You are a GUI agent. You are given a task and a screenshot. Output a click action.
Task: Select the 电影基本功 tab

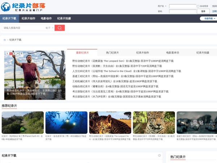(173, 53)
